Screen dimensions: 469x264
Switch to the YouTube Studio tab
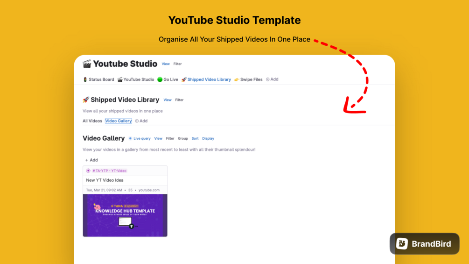click(x=136, y=79)
